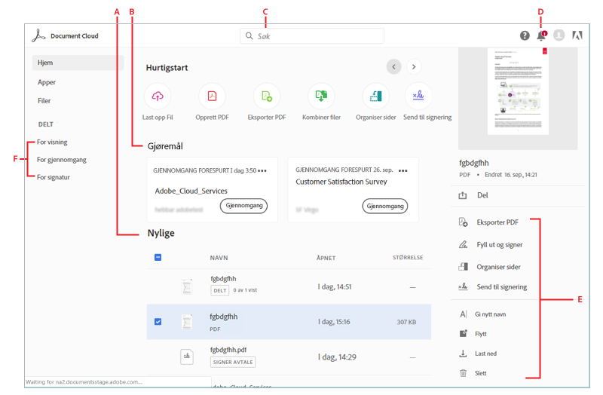Go to Filer in the sidebar
Image resolution: width=603 pixels, height=395 pixels.
tap(44, 101)
